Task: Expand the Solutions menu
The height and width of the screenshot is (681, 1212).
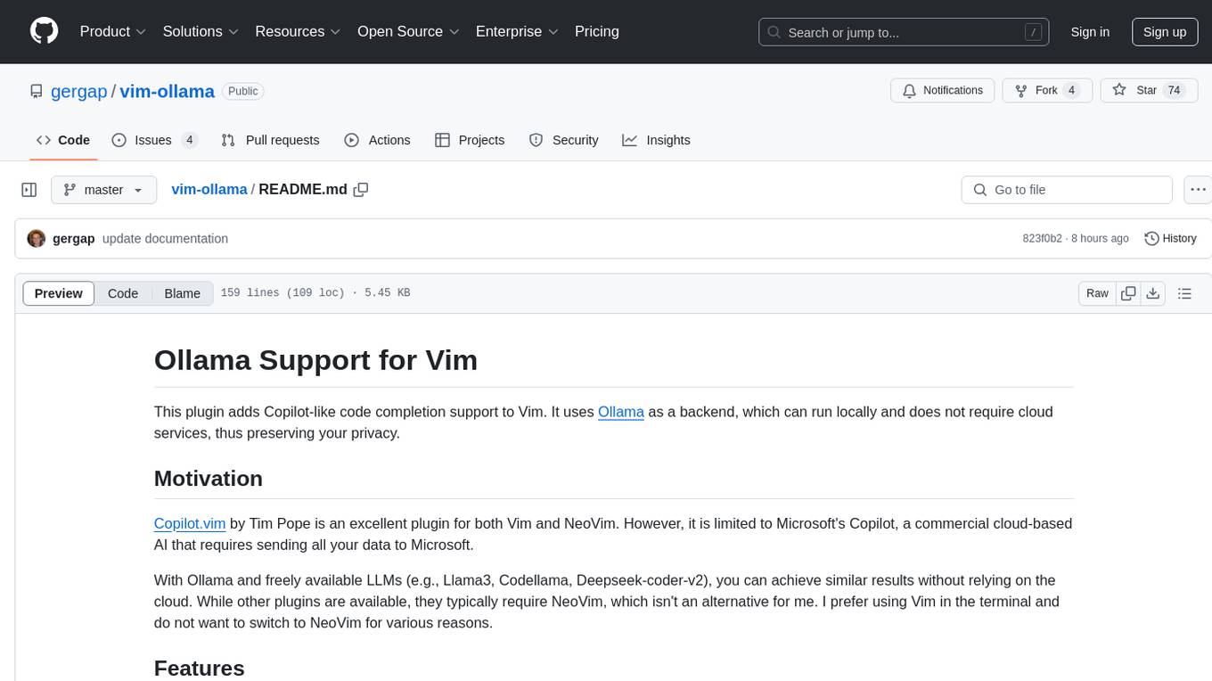Action: tap(201, 31)
